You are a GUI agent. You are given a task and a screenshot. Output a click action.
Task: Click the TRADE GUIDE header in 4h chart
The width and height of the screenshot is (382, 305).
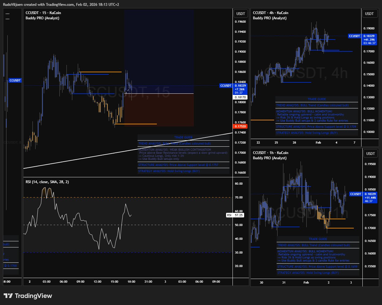(x=317, y=99)
